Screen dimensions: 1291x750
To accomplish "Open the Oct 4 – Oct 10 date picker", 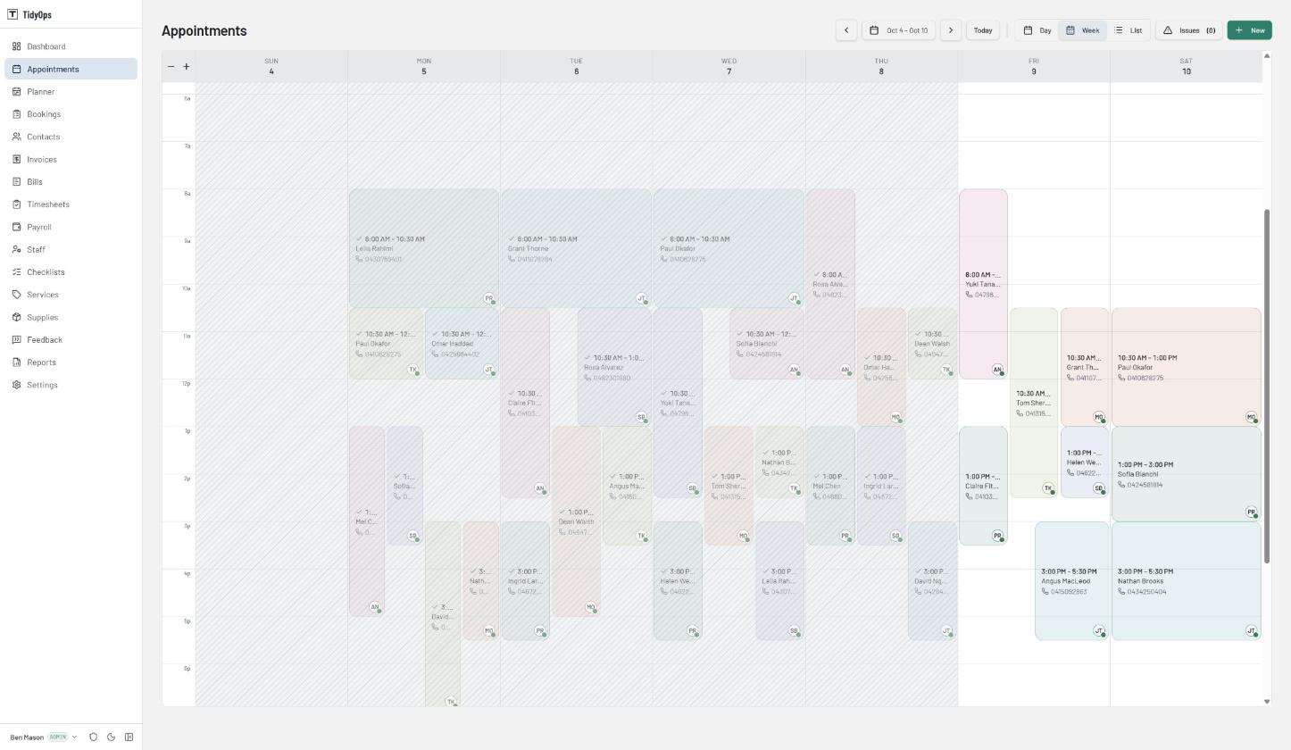I will [x=898, y=30].
